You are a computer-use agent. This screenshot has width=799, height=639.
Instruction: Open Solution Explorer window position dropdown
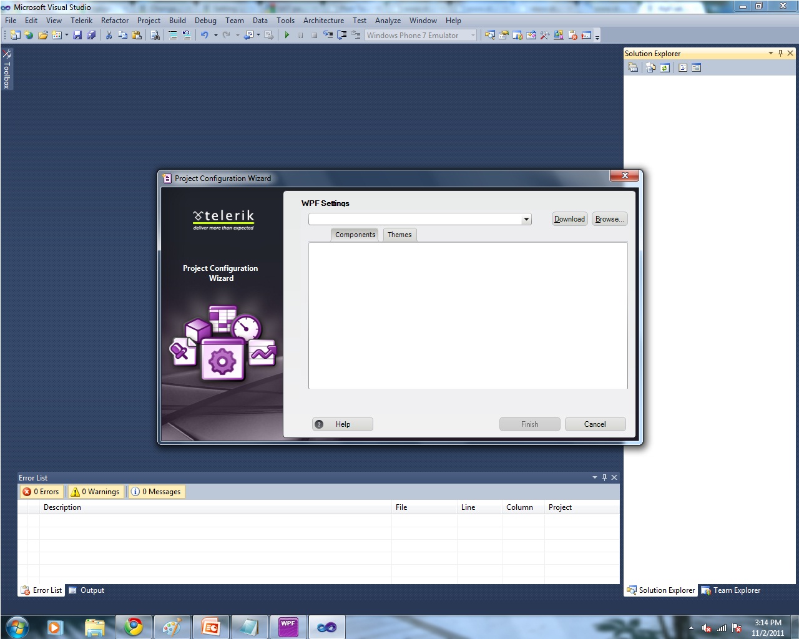coord(770,54)
